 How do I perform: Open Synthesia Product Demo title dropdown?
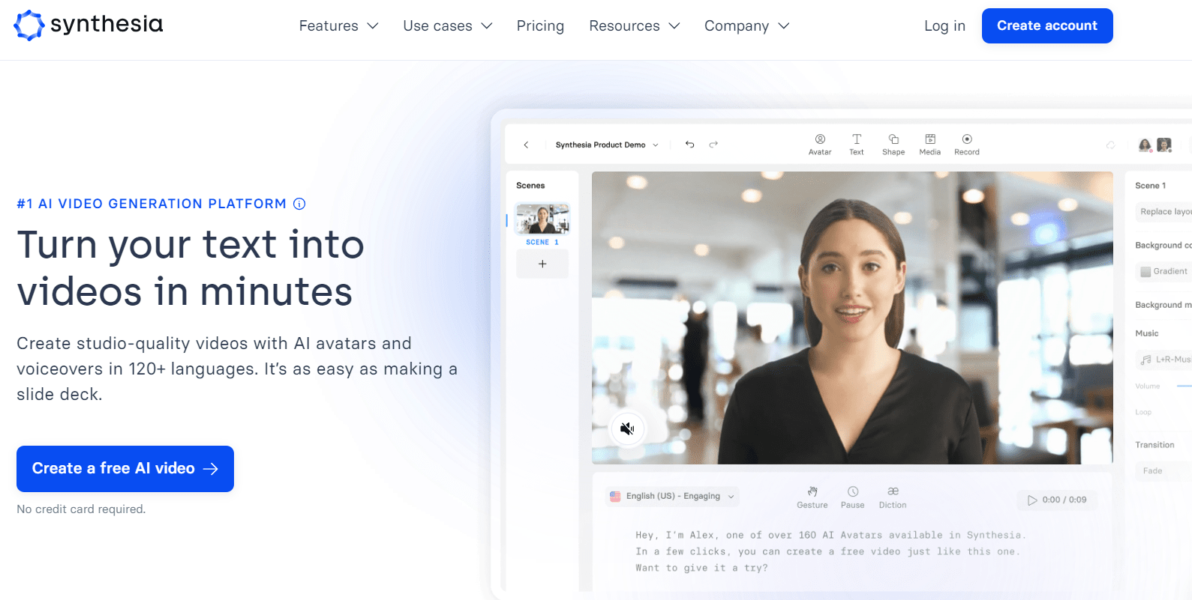coord(607,145)
